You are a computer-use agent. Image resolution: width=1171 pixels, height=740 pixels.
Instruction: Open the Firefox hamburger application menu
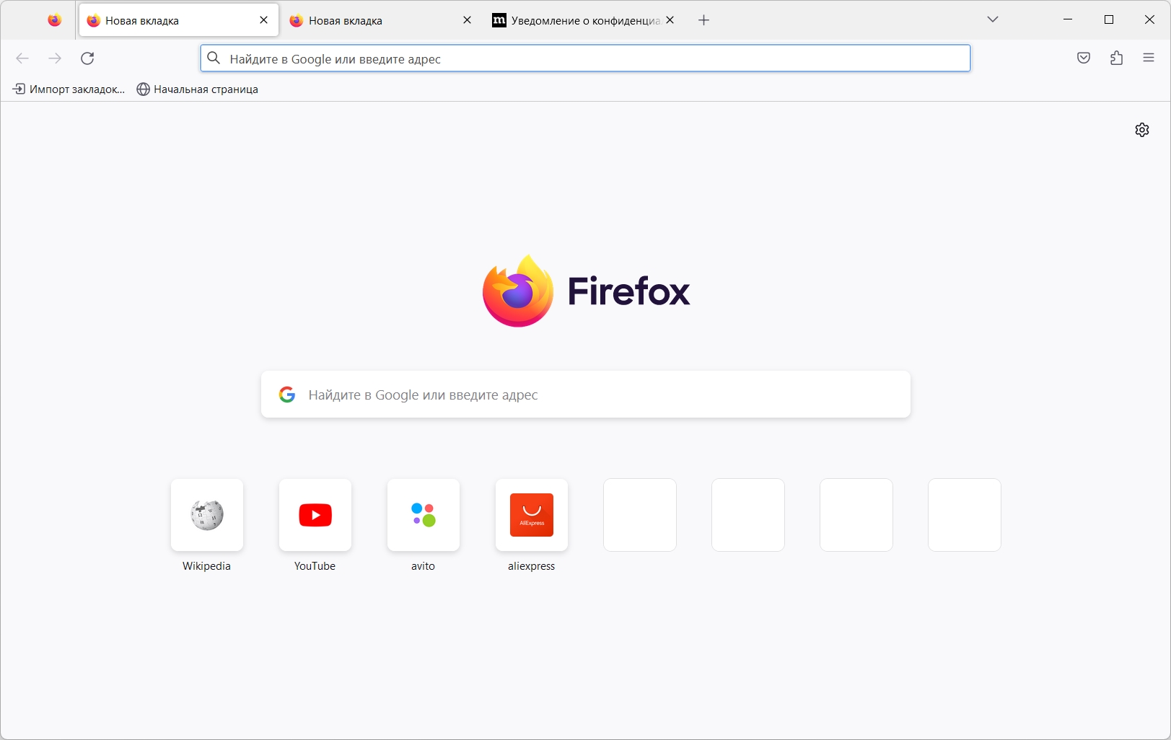(x=1149, y=58)
